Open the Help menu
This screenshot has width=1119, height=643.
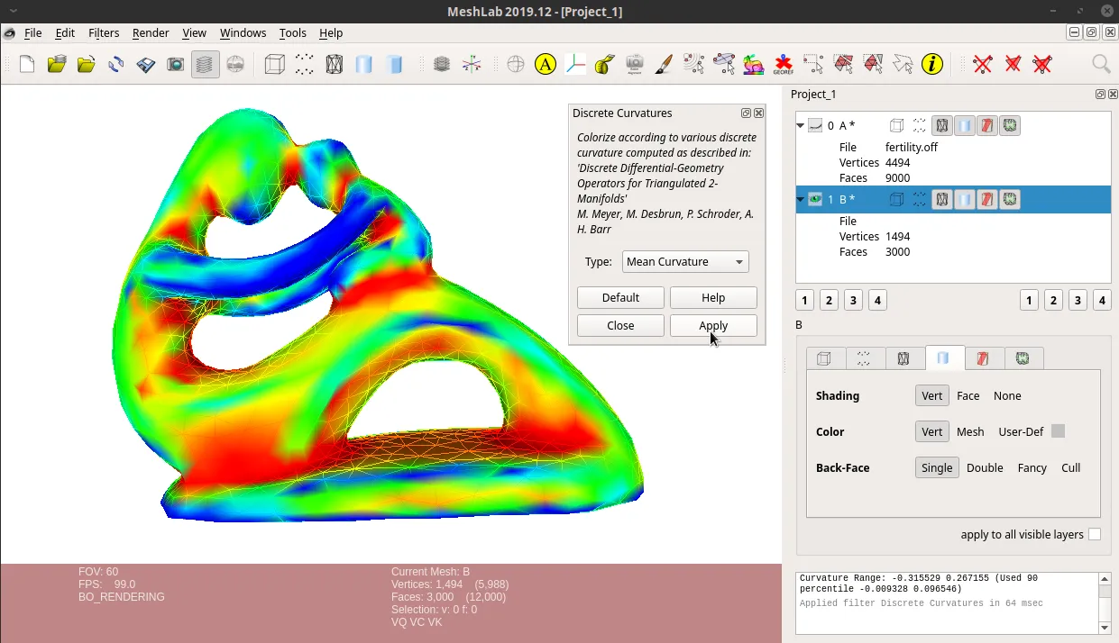tap(331, 32)
